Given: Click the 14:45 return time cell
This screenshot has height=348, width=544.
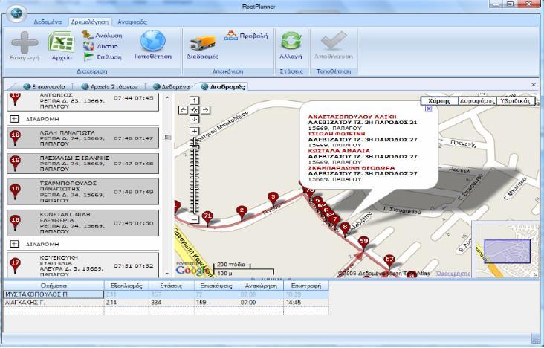Looking at the screenshot, I should pos(306,303).
